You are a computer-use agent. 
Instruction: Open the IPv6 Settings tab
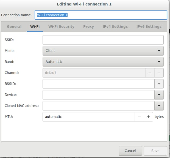[x=149, y=27]
